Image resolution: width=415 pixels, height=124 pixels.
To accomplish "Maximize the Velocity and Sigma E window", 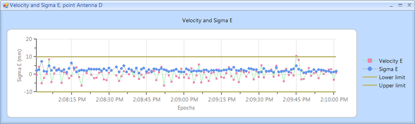I will pyautogui.click(x=400, y=6).
